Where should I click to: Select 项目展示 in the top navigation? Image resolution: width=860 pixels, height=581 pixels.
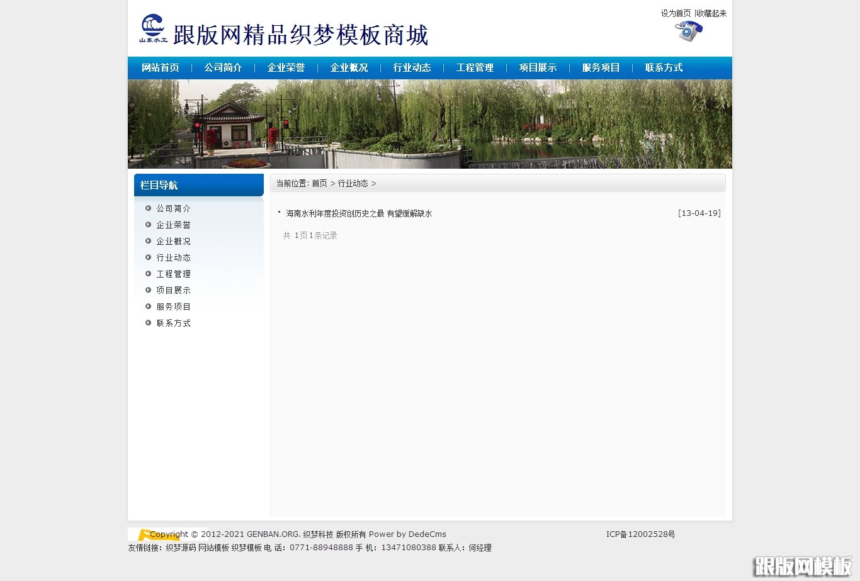[538, 67]
